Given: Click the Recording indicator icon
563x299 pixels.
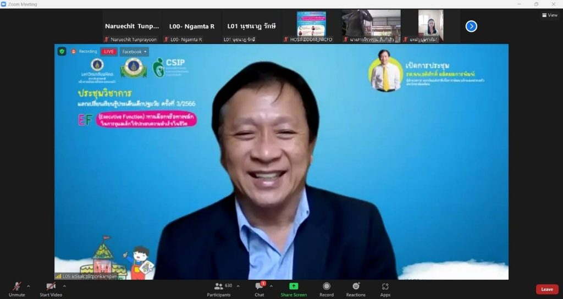Looking at the screenshot, I should pos(74,52).
